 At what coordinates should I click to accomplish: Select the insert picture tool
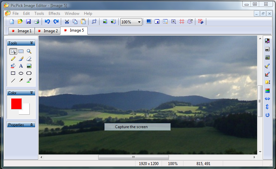click(29, 66)
